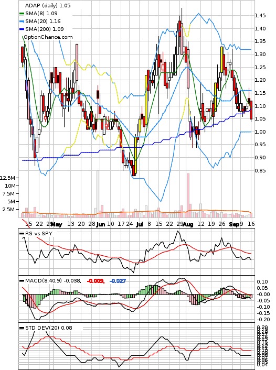This screenshot has width=276, height=370.
Task: Click the 1.40 price axis label
Action: pyautogui.click(x=260, y=28)
